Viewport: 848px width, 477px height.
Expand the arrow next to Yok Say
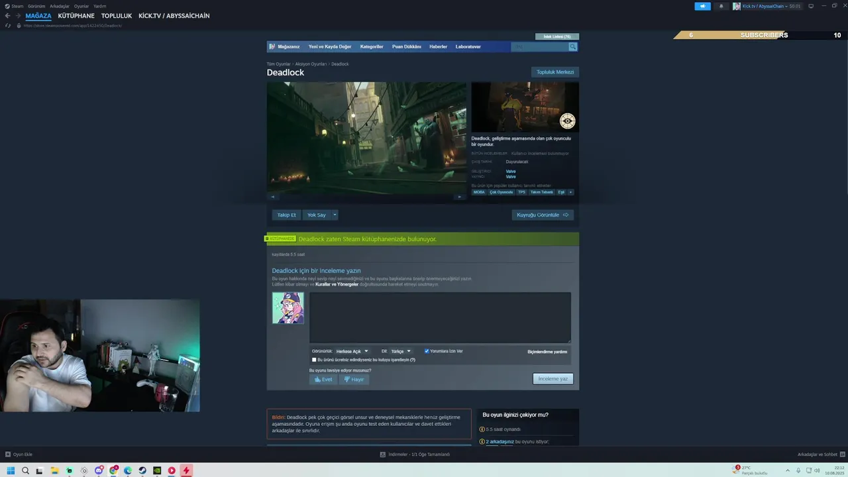coord(335,215)
